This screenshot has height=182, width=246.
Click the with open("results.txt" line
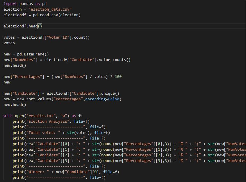coord(43,116)
